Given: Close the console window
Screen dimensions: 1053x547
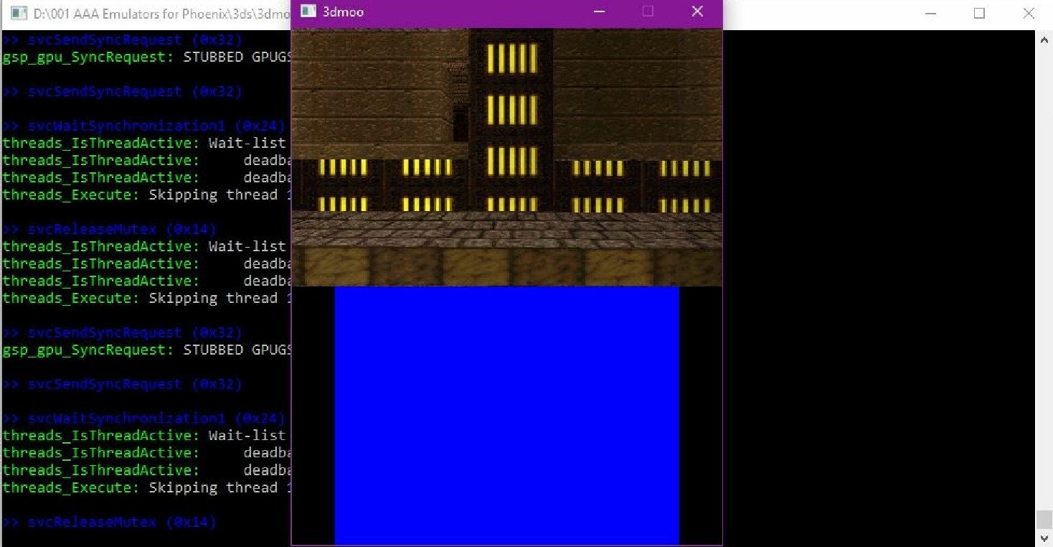Looking at the screenshot, I should coord(1029,14).
